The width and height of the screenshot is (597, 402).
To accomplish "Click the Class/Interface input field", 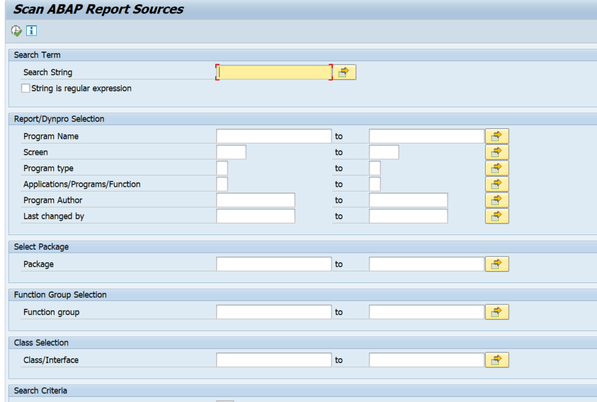I will [273, 359].
